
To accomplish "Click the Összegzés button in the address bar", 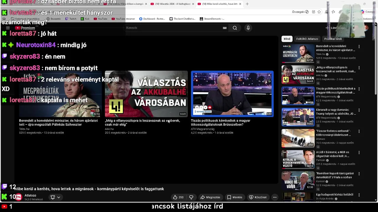I will tap(300, 12).
